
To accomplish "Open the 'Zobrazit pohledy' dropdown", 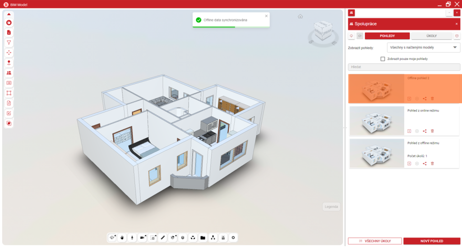I will pos(423,47).
